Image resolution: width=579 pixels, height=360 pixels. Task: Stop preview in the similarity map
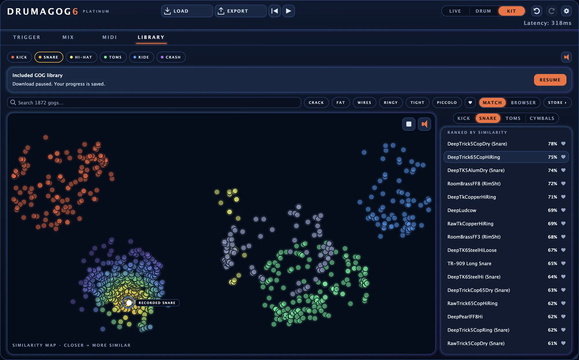pos(409,124)
